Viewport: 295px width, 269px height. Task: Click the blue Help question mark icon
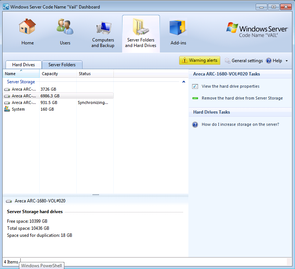pyautogui.click(x=268, y=61)
